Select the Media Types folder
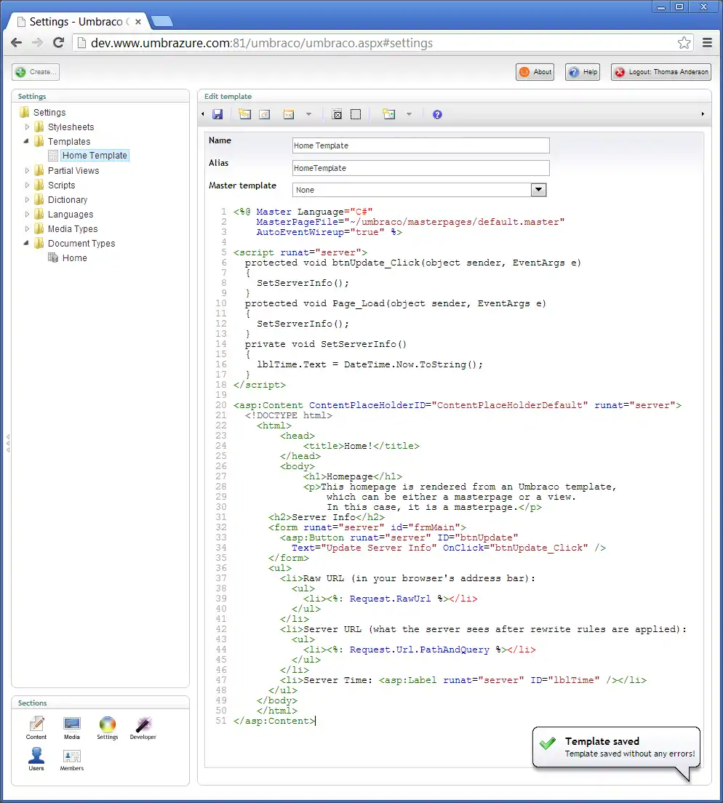 (x=73, y=229)
